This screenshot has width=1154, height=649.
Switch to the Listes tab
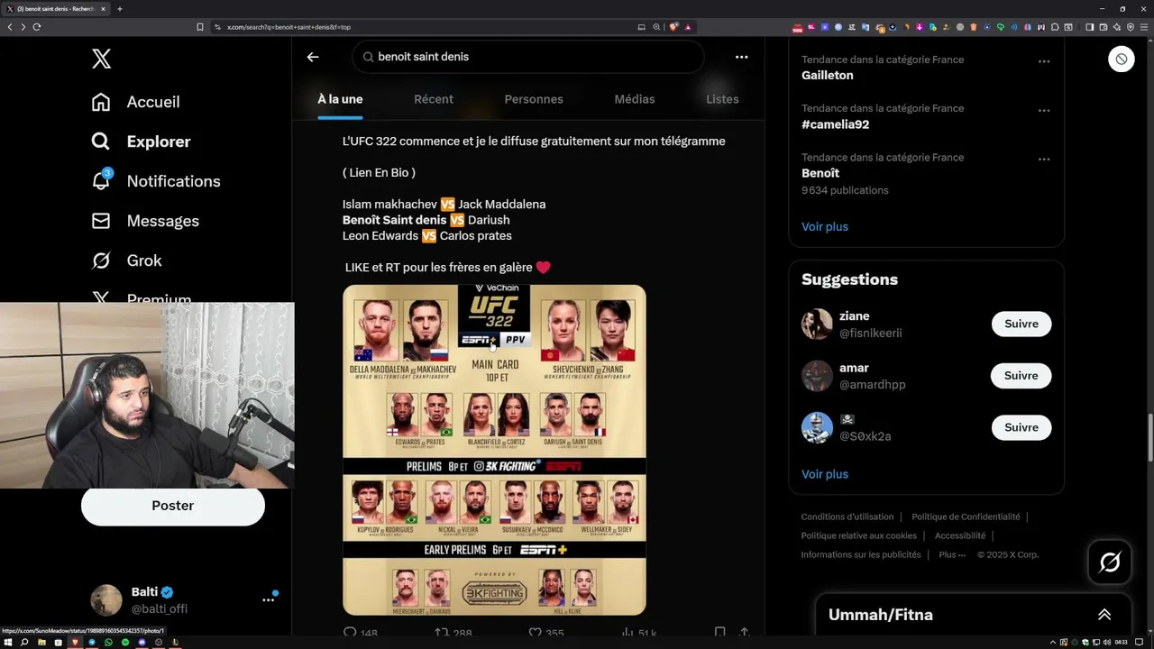(x=722, y=99)
